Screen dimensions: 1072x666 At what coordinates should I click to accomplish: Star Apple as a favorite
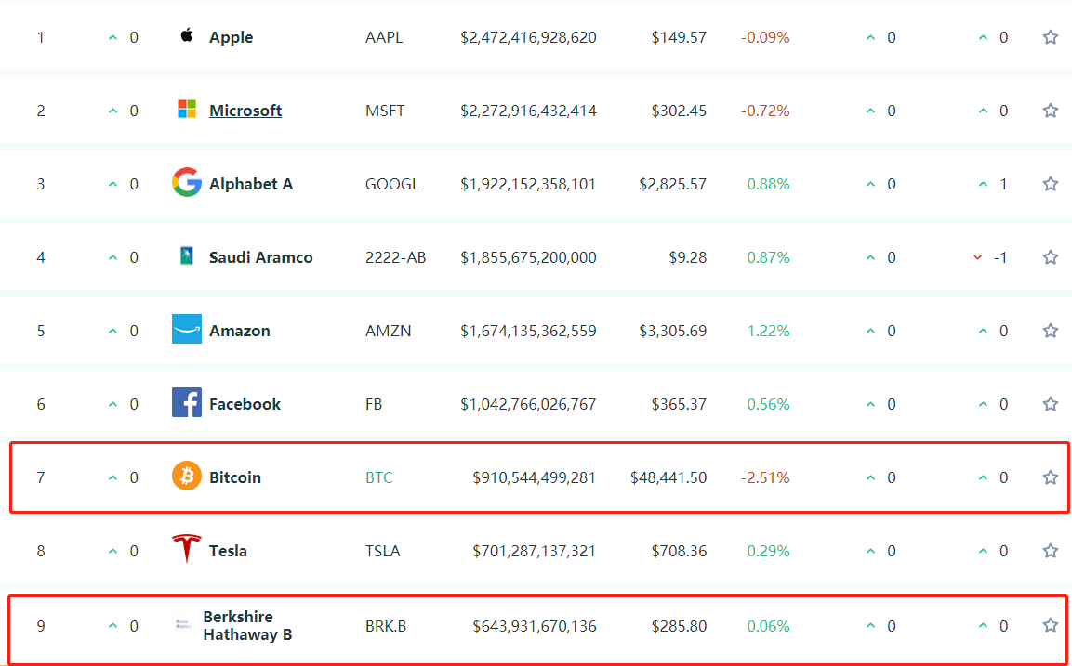tap(1051, 37)
